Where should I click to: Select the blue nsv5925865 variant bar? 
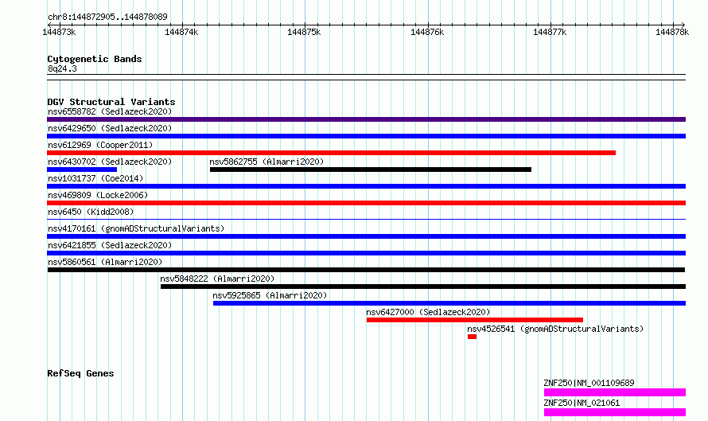click(449, 303)
